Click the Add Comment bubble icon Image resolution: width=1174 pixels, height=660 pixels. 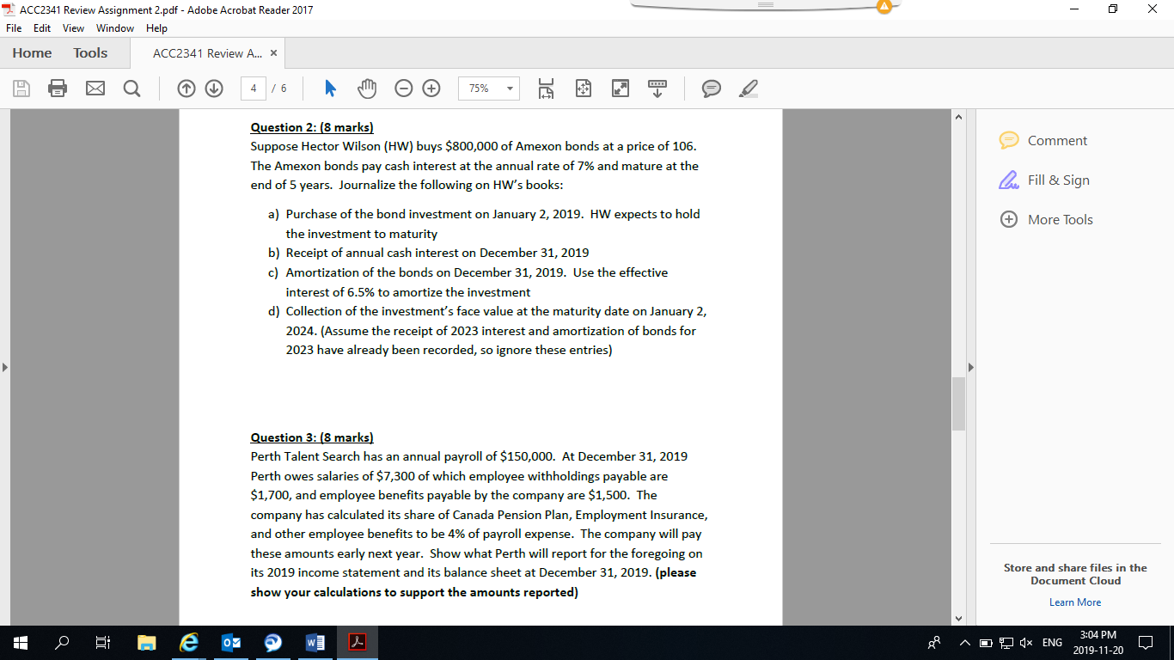(x=711, y=88)
